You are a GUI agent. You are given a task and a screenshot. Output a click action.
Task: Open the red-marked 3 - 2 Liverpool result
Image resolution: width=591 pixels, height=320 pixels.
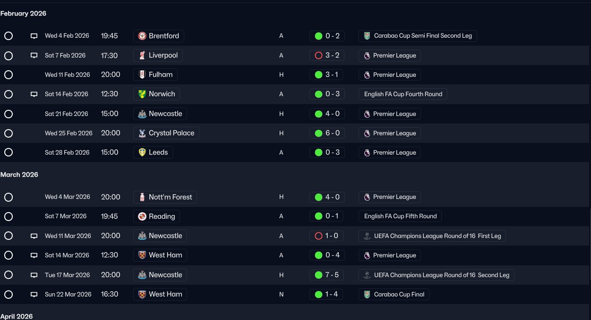[327, 55]
